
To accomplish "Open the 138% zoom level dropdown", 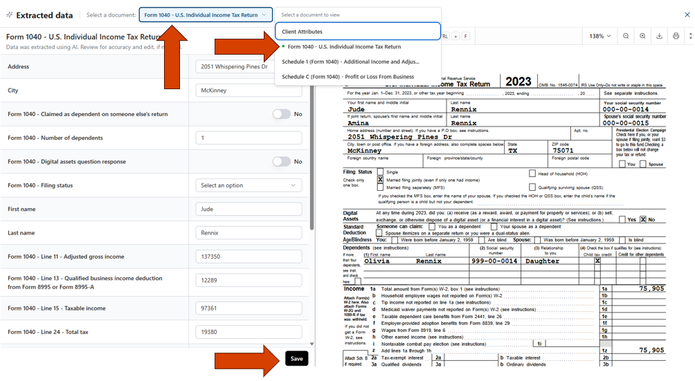I will 599,36.
